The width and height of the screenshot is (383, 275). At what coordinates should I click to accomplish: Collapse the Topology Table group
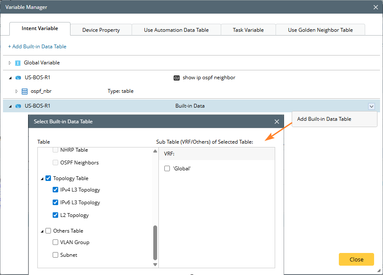(x=42, y=179)
